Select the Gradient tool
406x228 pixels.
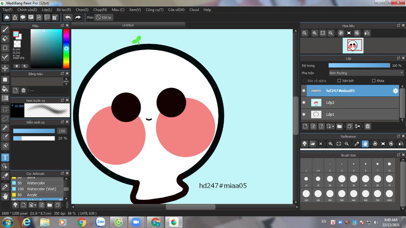pyautogui.click(x=5, y=98)
